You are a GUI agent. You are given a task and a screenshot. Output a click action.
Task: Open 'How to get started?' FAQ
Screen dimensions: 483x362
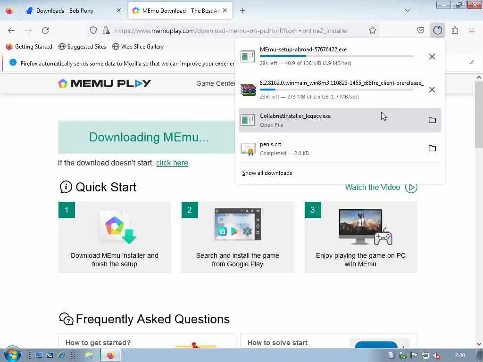click(98, 343)
